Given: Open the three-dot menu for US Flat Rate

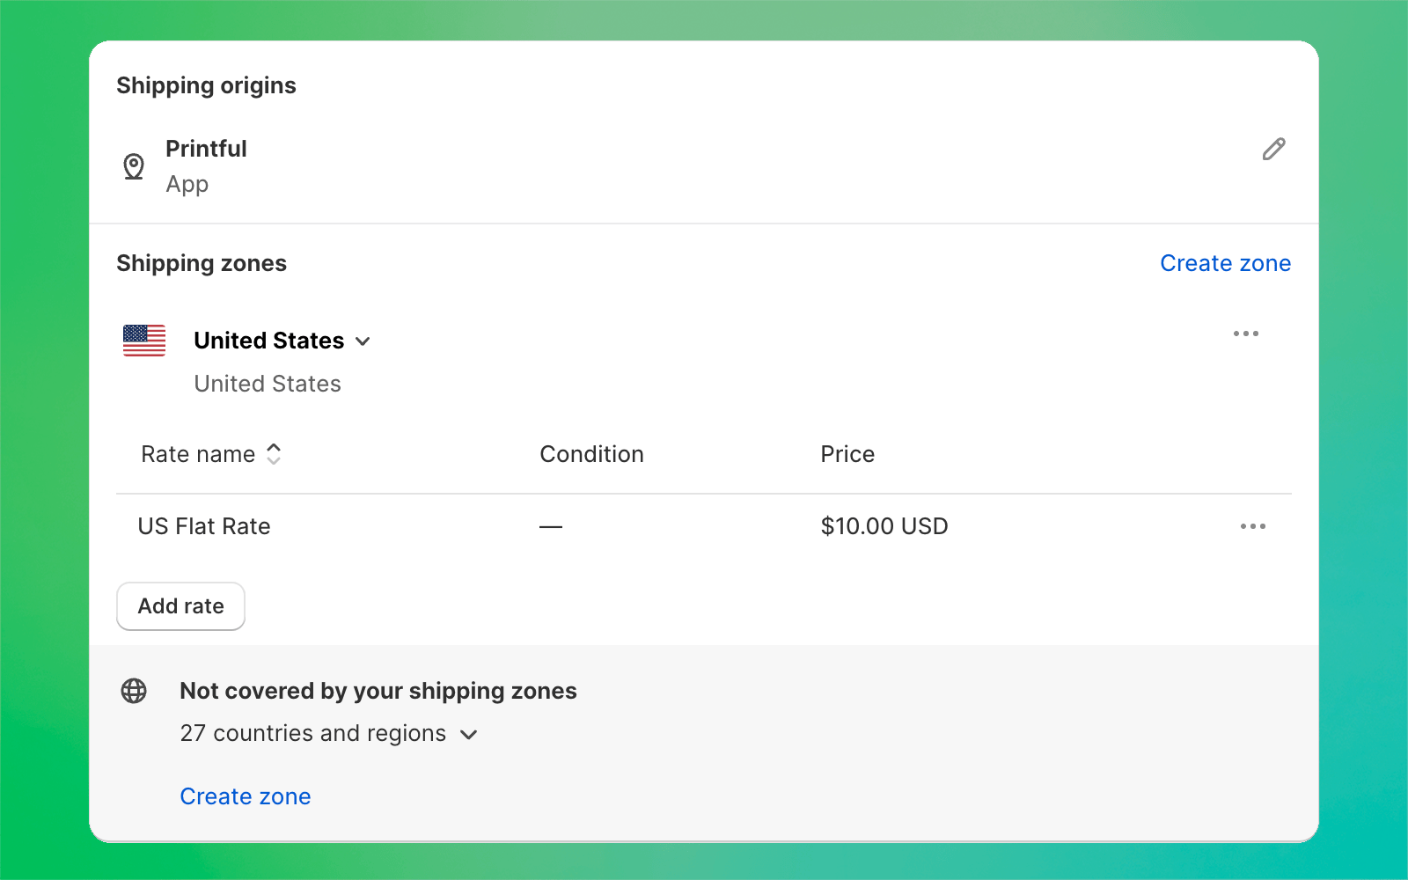Looking at the screenshot, I should 1253,526.
